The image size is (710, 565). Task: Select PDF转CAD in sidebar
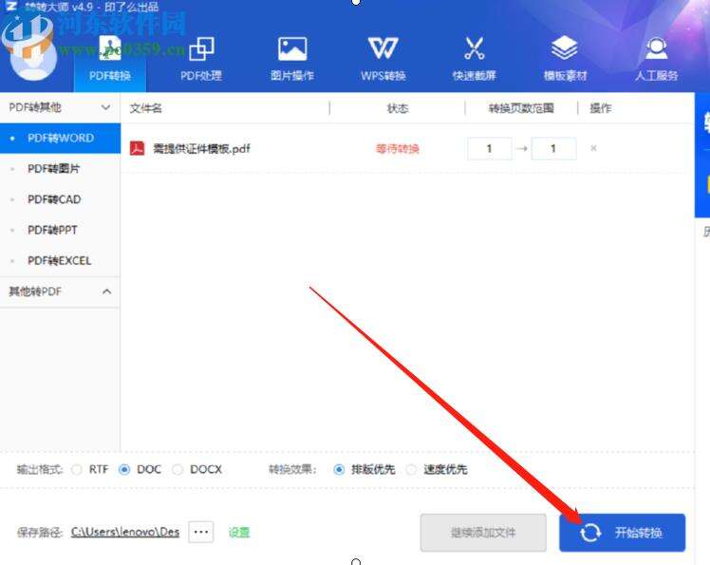[x=60, y=199]
